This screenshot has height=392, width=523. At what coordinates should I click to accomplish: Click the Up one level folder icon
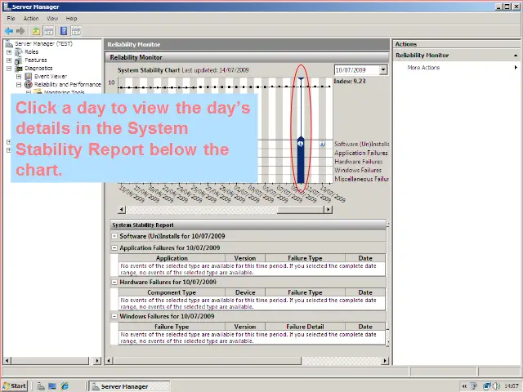[x=36, y=31]
